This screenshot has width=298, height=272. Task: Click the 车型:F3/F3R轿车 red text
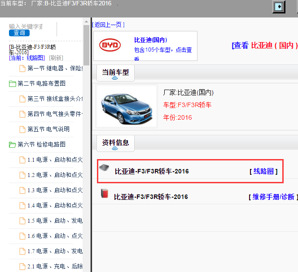[187, 105]
